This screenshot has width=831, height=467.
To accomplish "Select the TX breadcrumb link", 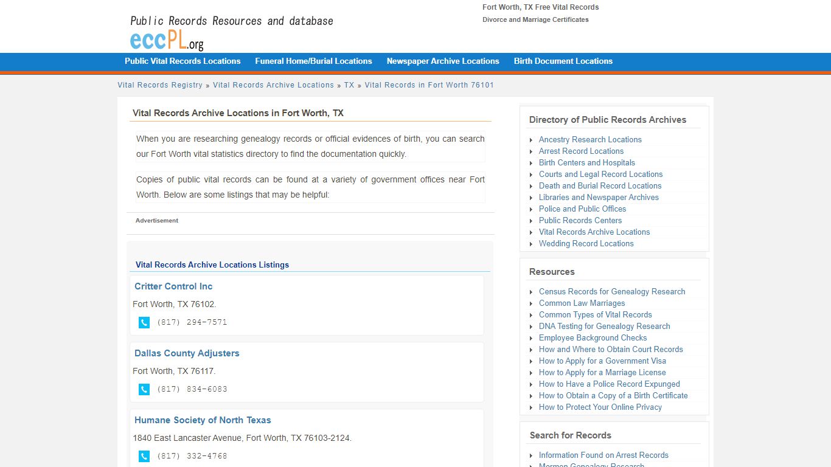I will point(349,85).
